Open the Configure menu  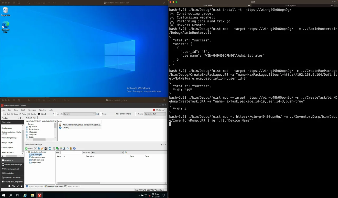(x=32, y=110)
